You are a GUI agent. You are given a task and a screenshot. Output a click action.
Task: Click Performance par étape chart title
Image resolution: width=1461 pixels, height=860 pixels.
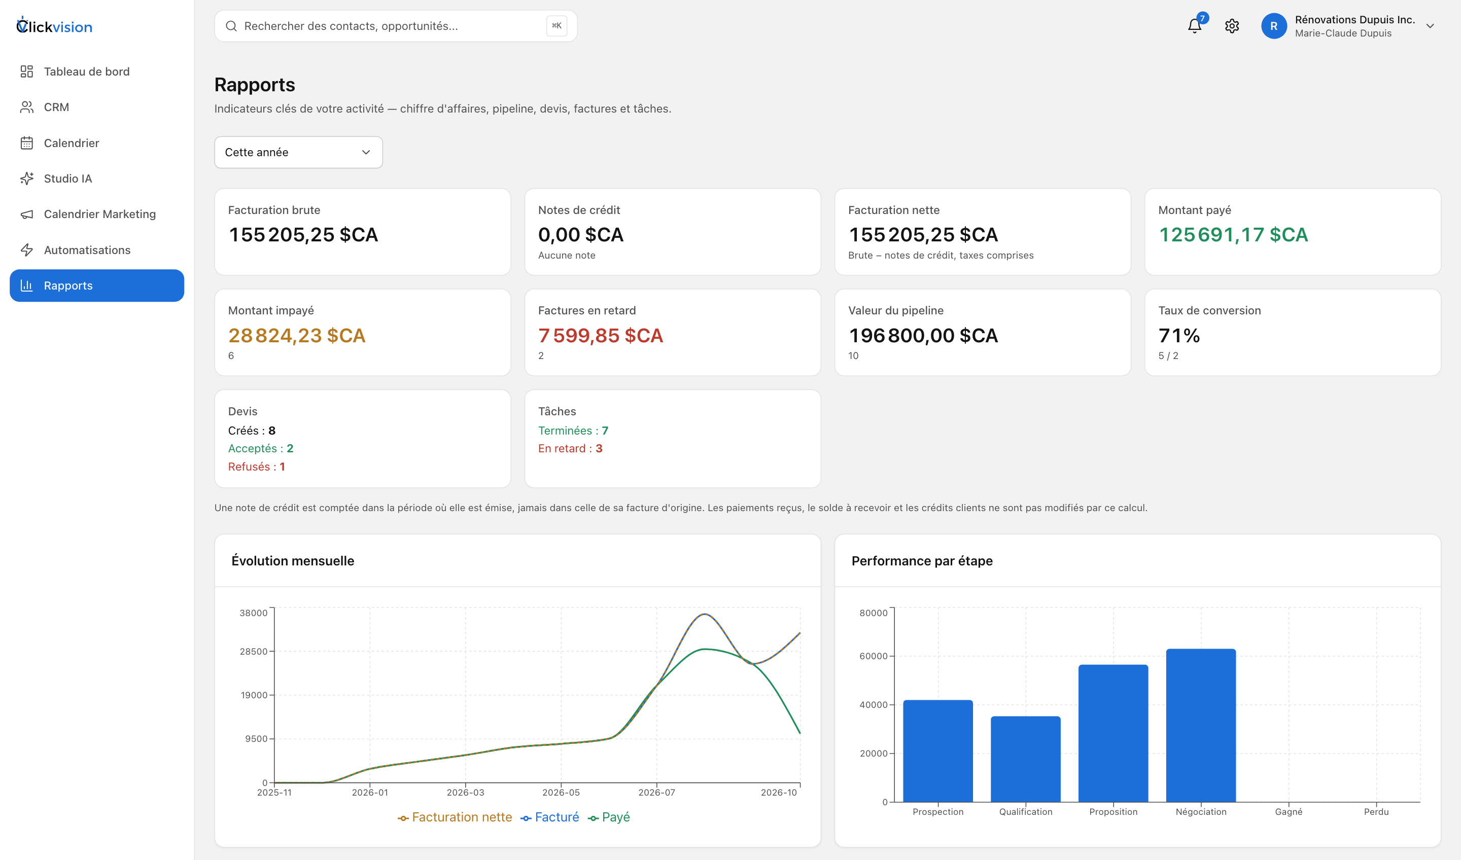click(922, 561)
